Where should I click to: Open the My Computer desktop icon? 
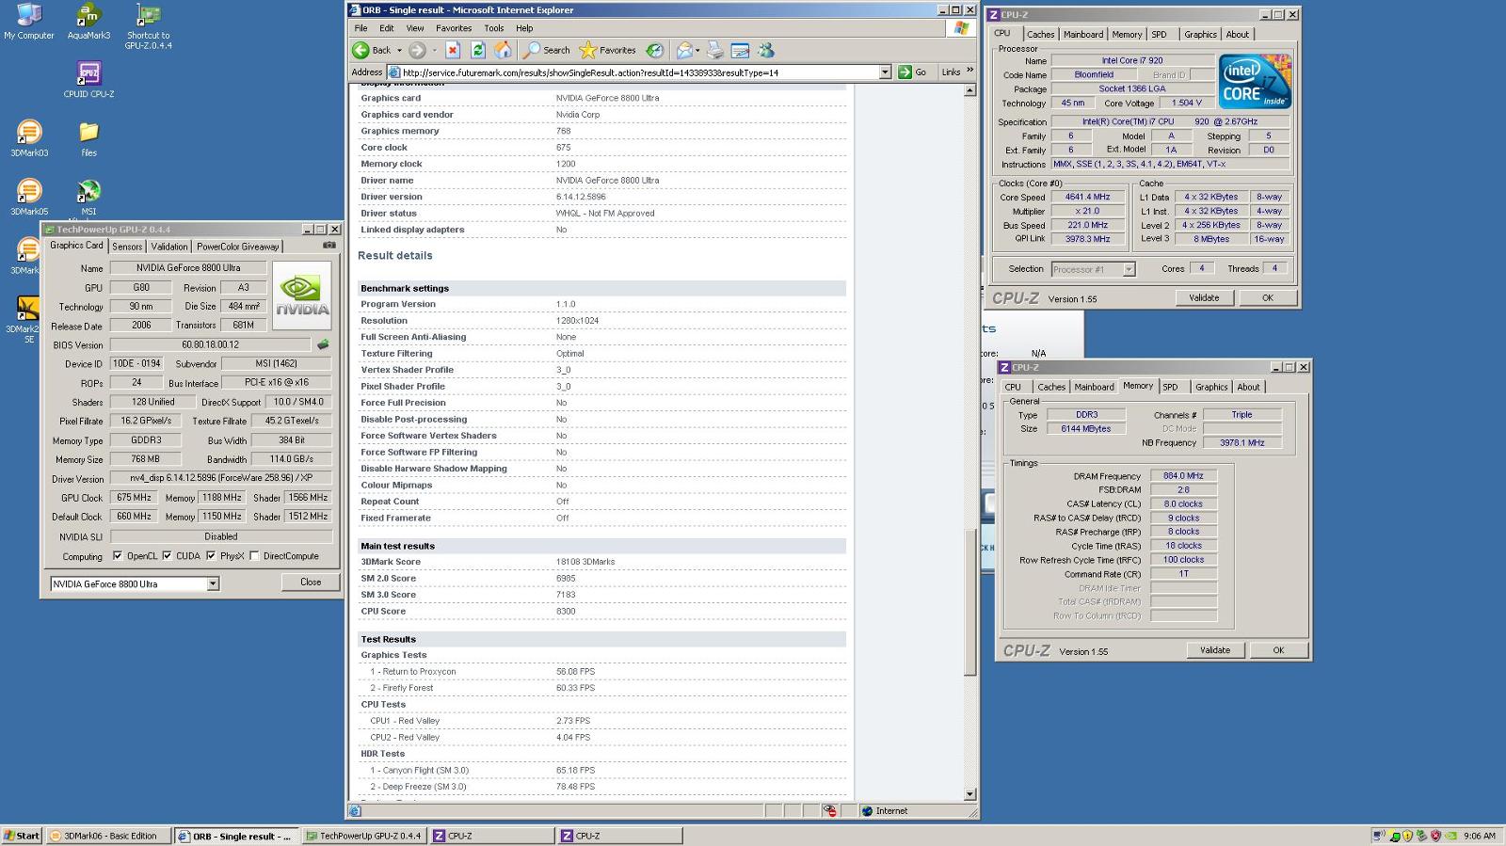[29, 22]
